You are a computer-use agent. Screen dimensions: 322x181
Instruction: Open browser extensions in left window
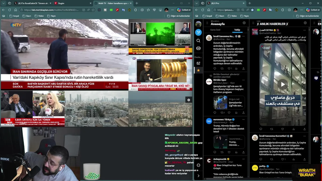[x=136, y=10]
